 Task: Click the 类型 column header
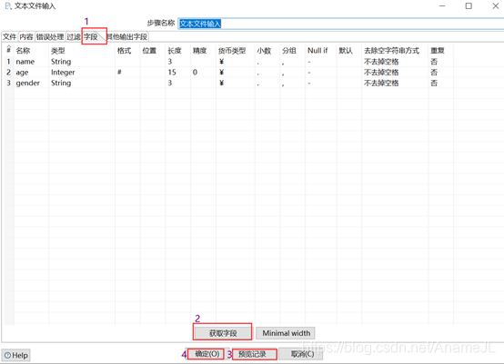coord(58,51)
